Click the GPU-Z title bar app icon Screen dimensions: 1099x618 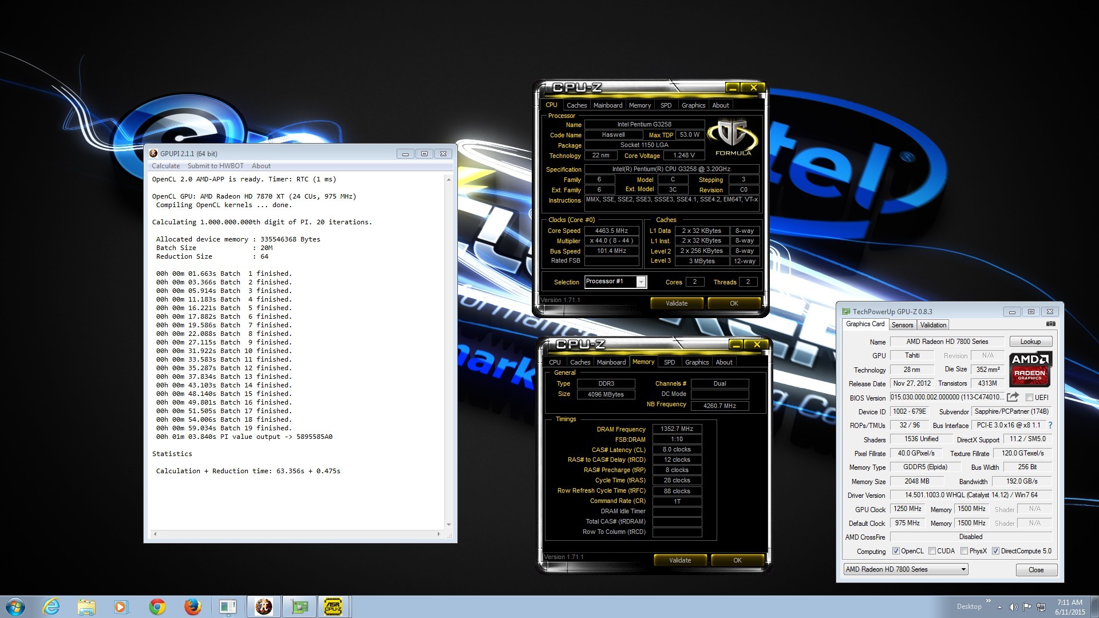[846, 312]
